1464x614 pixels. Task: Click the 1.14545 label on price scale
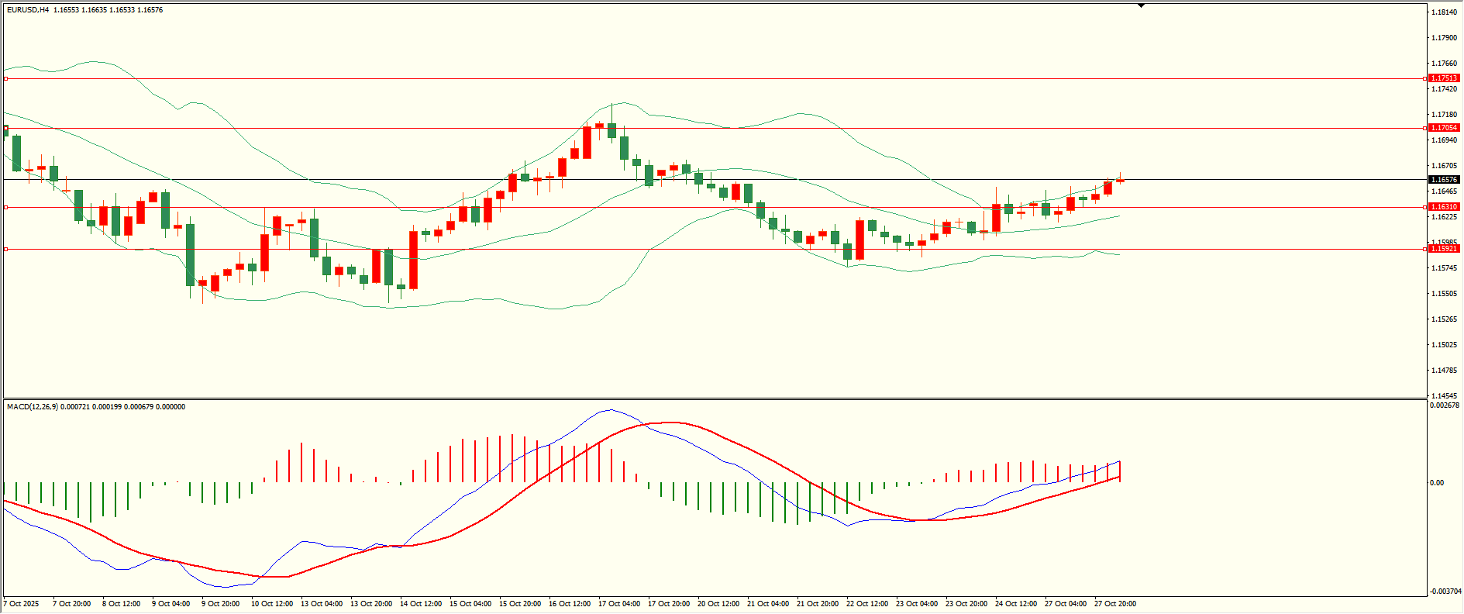(x=1443, y=395)
